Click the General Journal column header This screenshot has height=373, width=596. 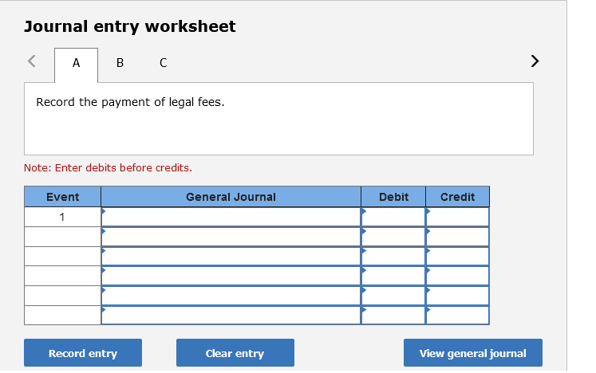231,197
